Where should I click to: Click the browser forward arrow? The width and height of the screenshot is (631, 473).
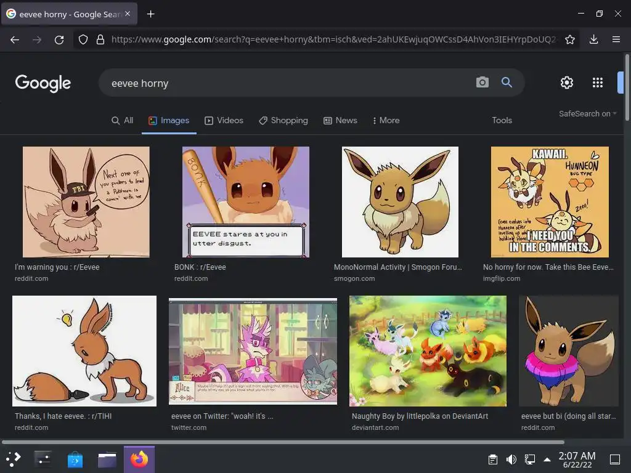tap(37, 39)
